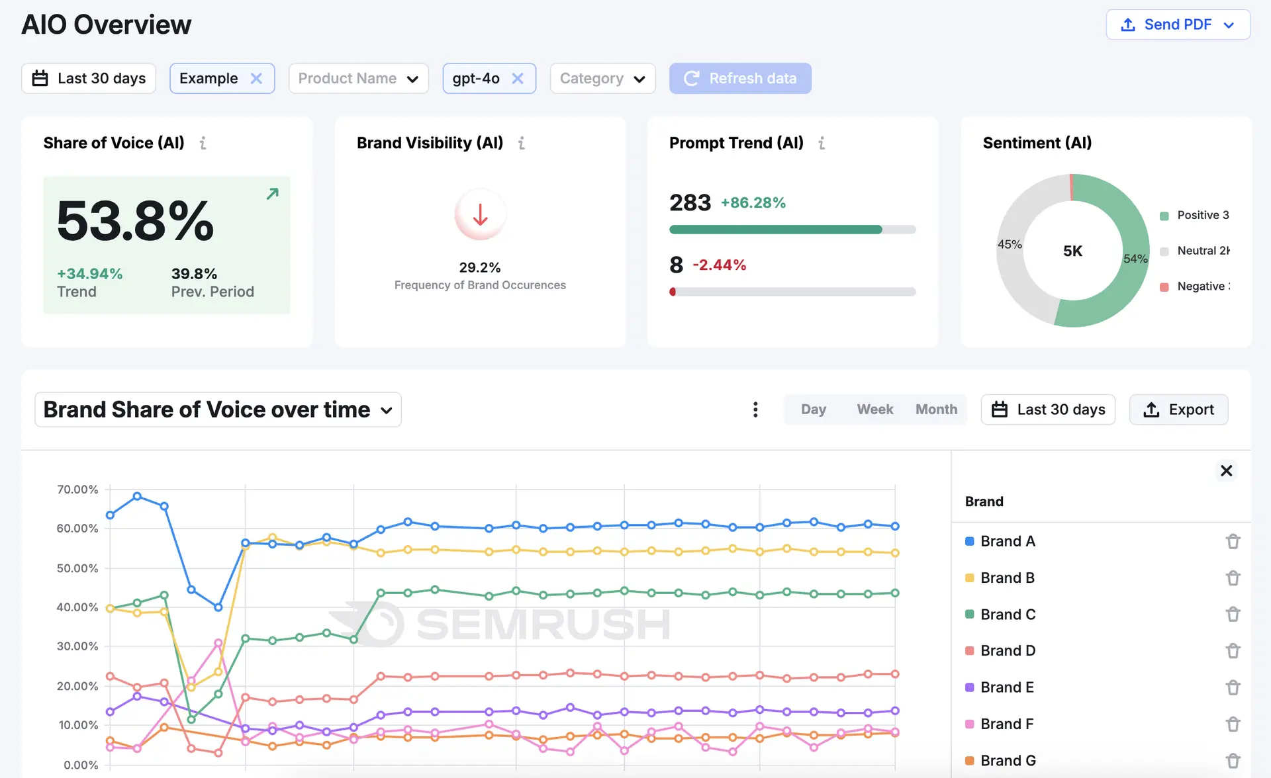Image resolution: width=1271 pixels, height=778 pixels.
Task: Click the Export button above the chart
Action: (1179, 410)
